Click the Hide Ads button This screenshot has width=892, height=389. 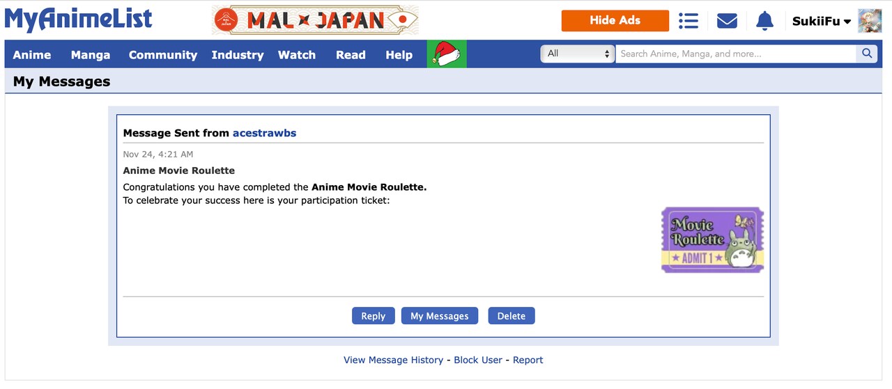click(x=615, y=20)
